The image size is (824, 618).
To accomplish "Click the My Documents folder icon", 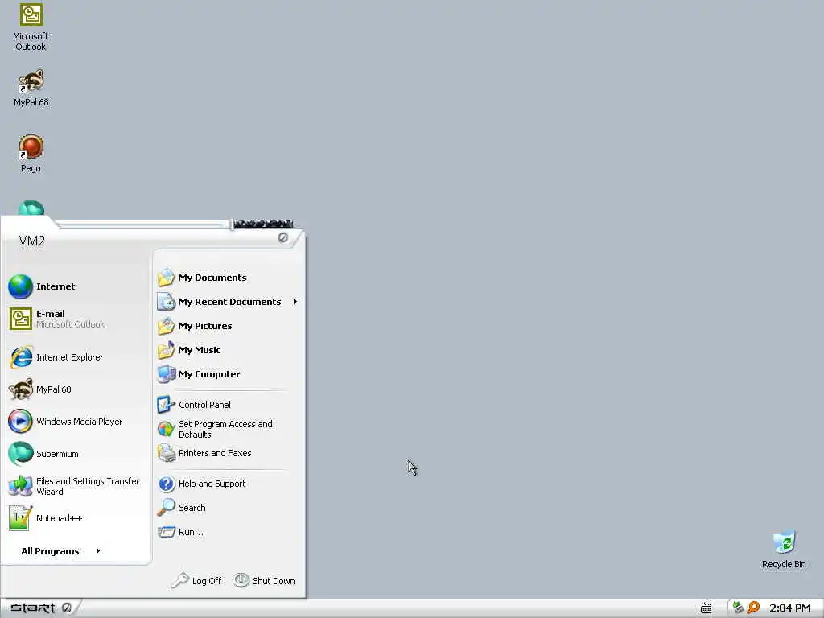I will 166,278.
